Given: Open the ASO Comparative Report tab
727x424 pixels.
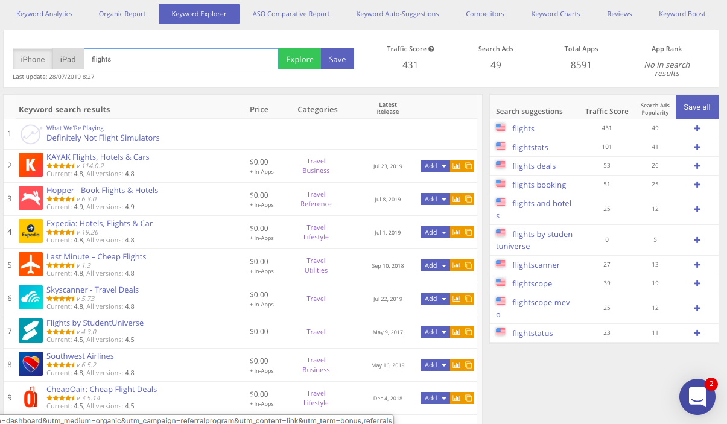Looking at the screenshot, I should 291,14.
